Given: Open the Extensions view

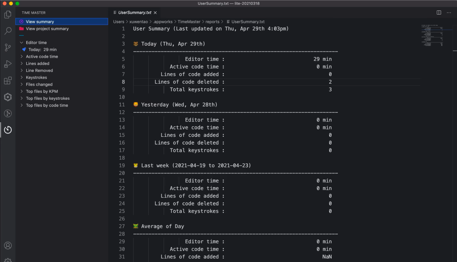Looking at the screenshot, I should [8, 80].
